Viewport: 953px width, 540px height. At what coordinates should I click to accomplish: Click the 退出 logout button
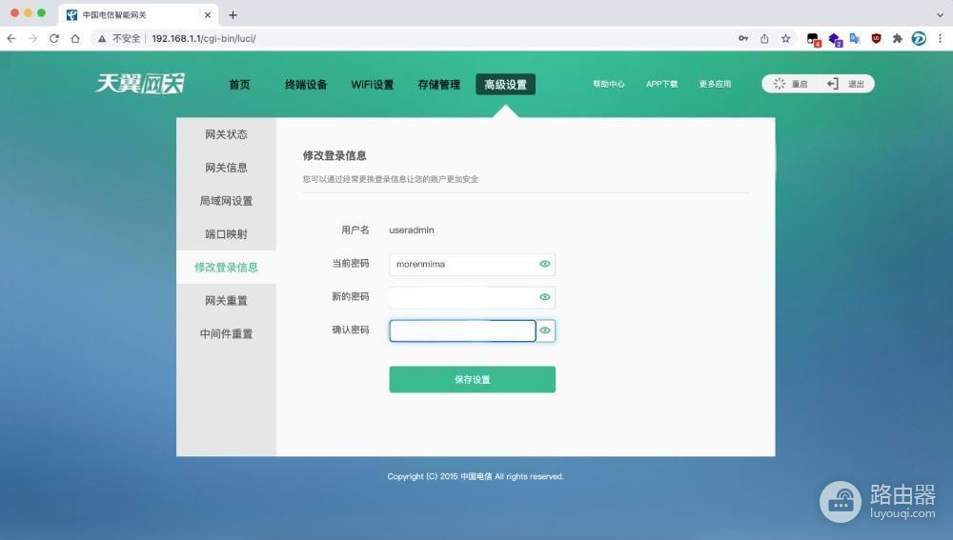[845, 84]
